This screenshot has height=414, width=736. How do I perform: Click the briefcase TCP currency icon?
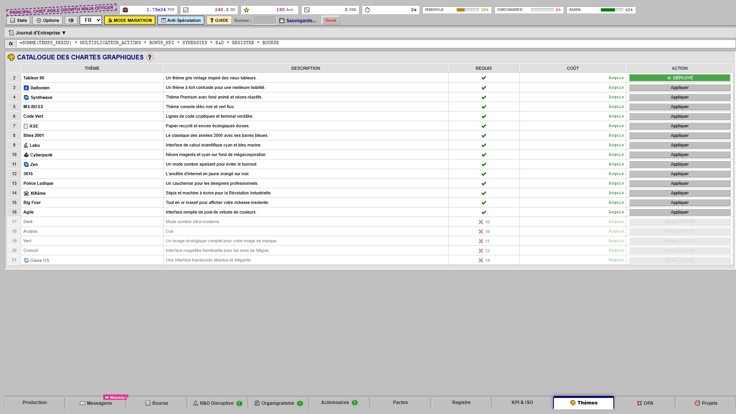(125, 10)
